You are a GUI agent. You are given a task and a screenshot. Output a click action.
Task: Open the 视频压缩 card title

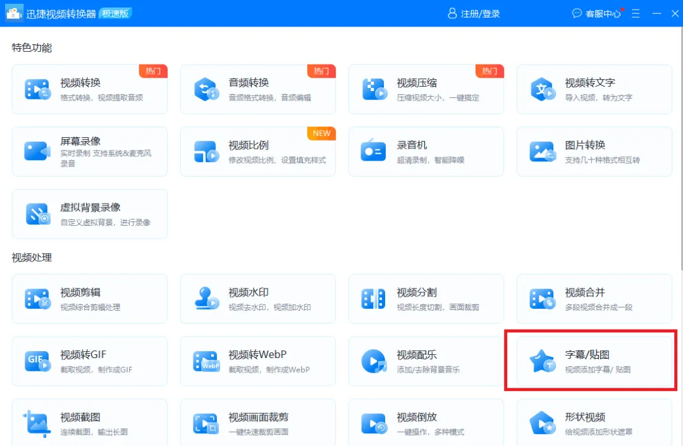(417, 83)
